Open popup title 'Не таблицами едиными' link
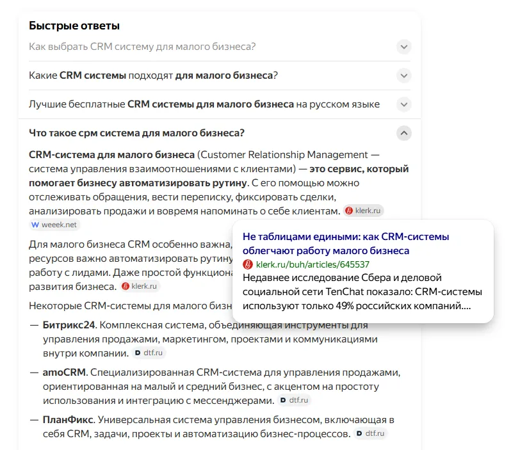This screenshot has width=520, height=450. (x=346, y=243)
